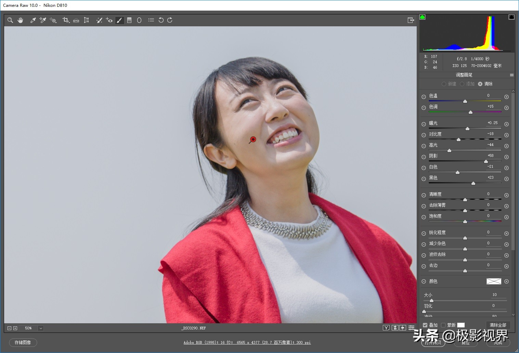
Task: Open the zoom level dropdown at 50%
Action: pyautogui.click(x=41, y=328)
